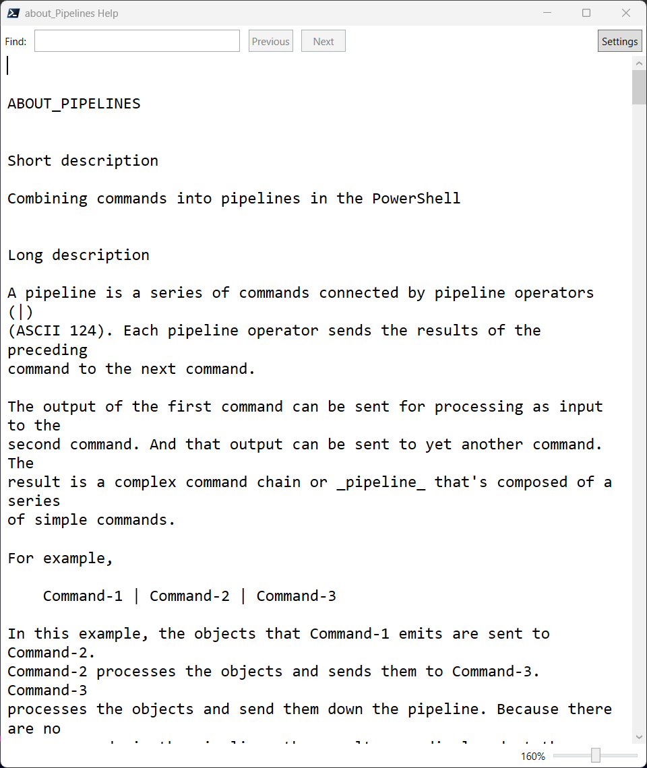The image size is (647, 768).
Task: Maximize the about_Pipelines Help window
Action: [x=586, y=13]
